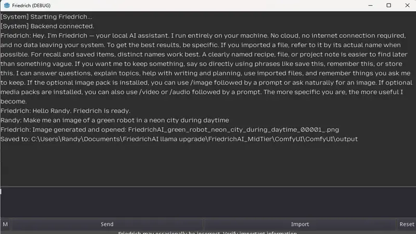The image size is (416, 234).
Task: Click the 'Backend connected' system message
Action: pos(47,27)
